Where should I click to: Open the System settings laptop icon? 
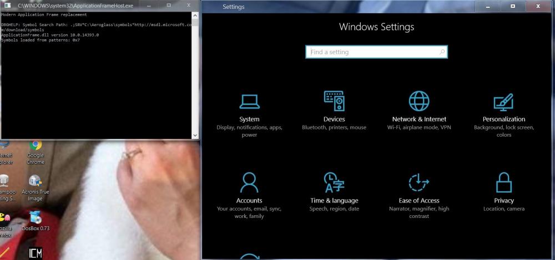[x=249, y=102]
